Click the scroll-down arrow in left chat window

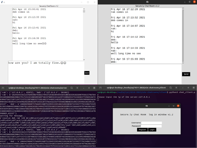[84, 60]
